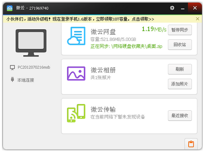
Task: Dismiss the yellow promotion banner
Action: point(198,19)
